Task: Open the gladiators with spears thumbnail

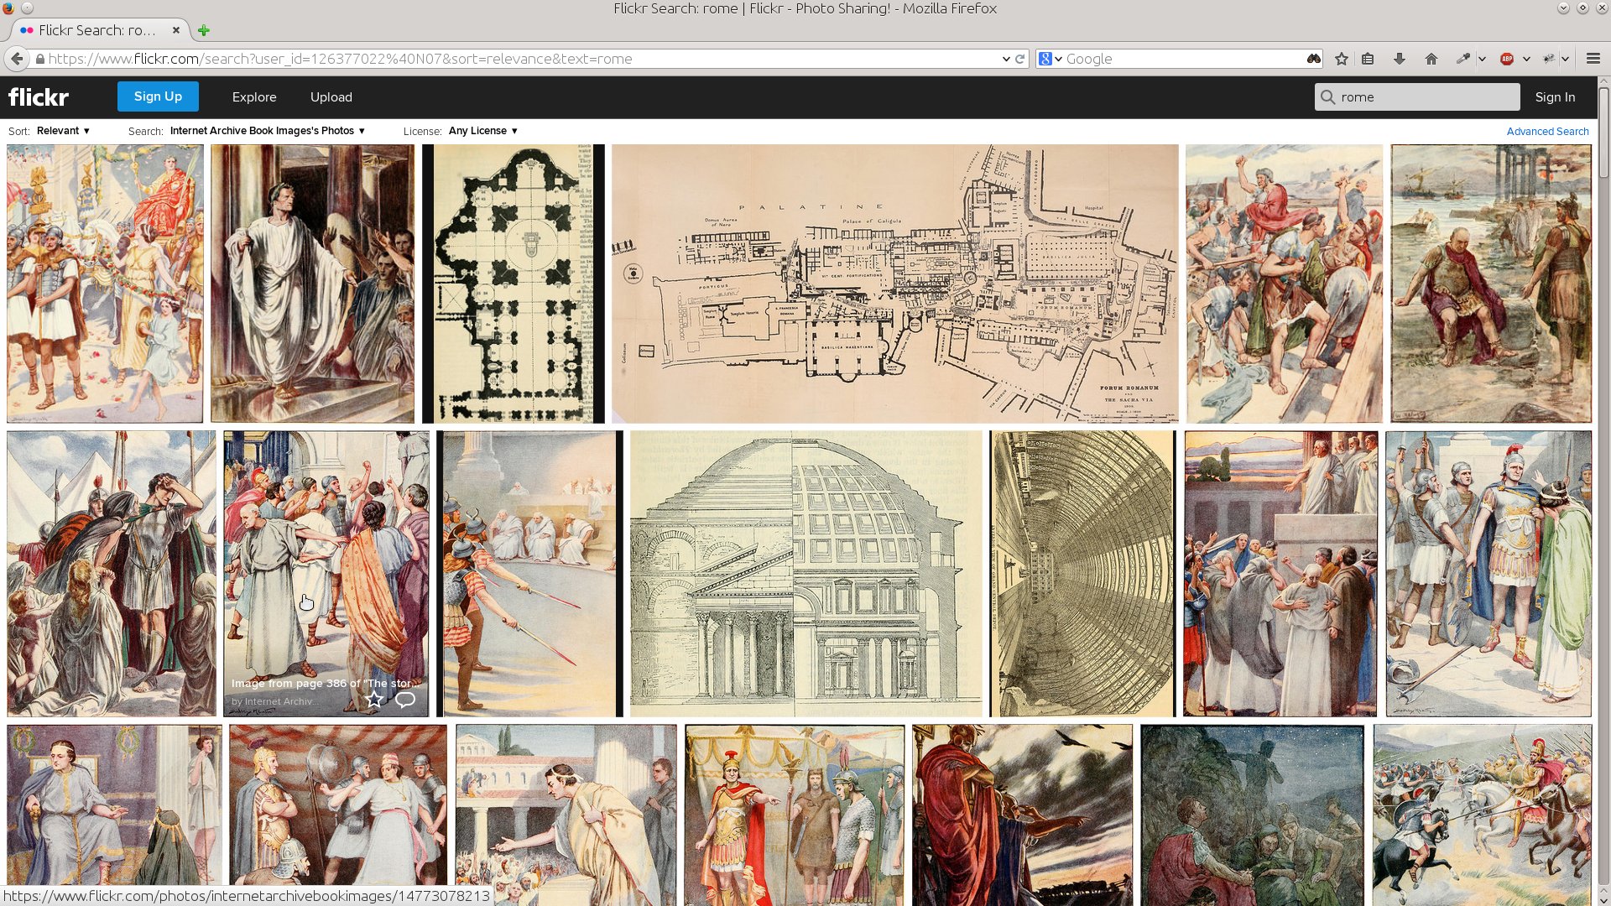Action: pyautogui.click(x=529, y=574)
